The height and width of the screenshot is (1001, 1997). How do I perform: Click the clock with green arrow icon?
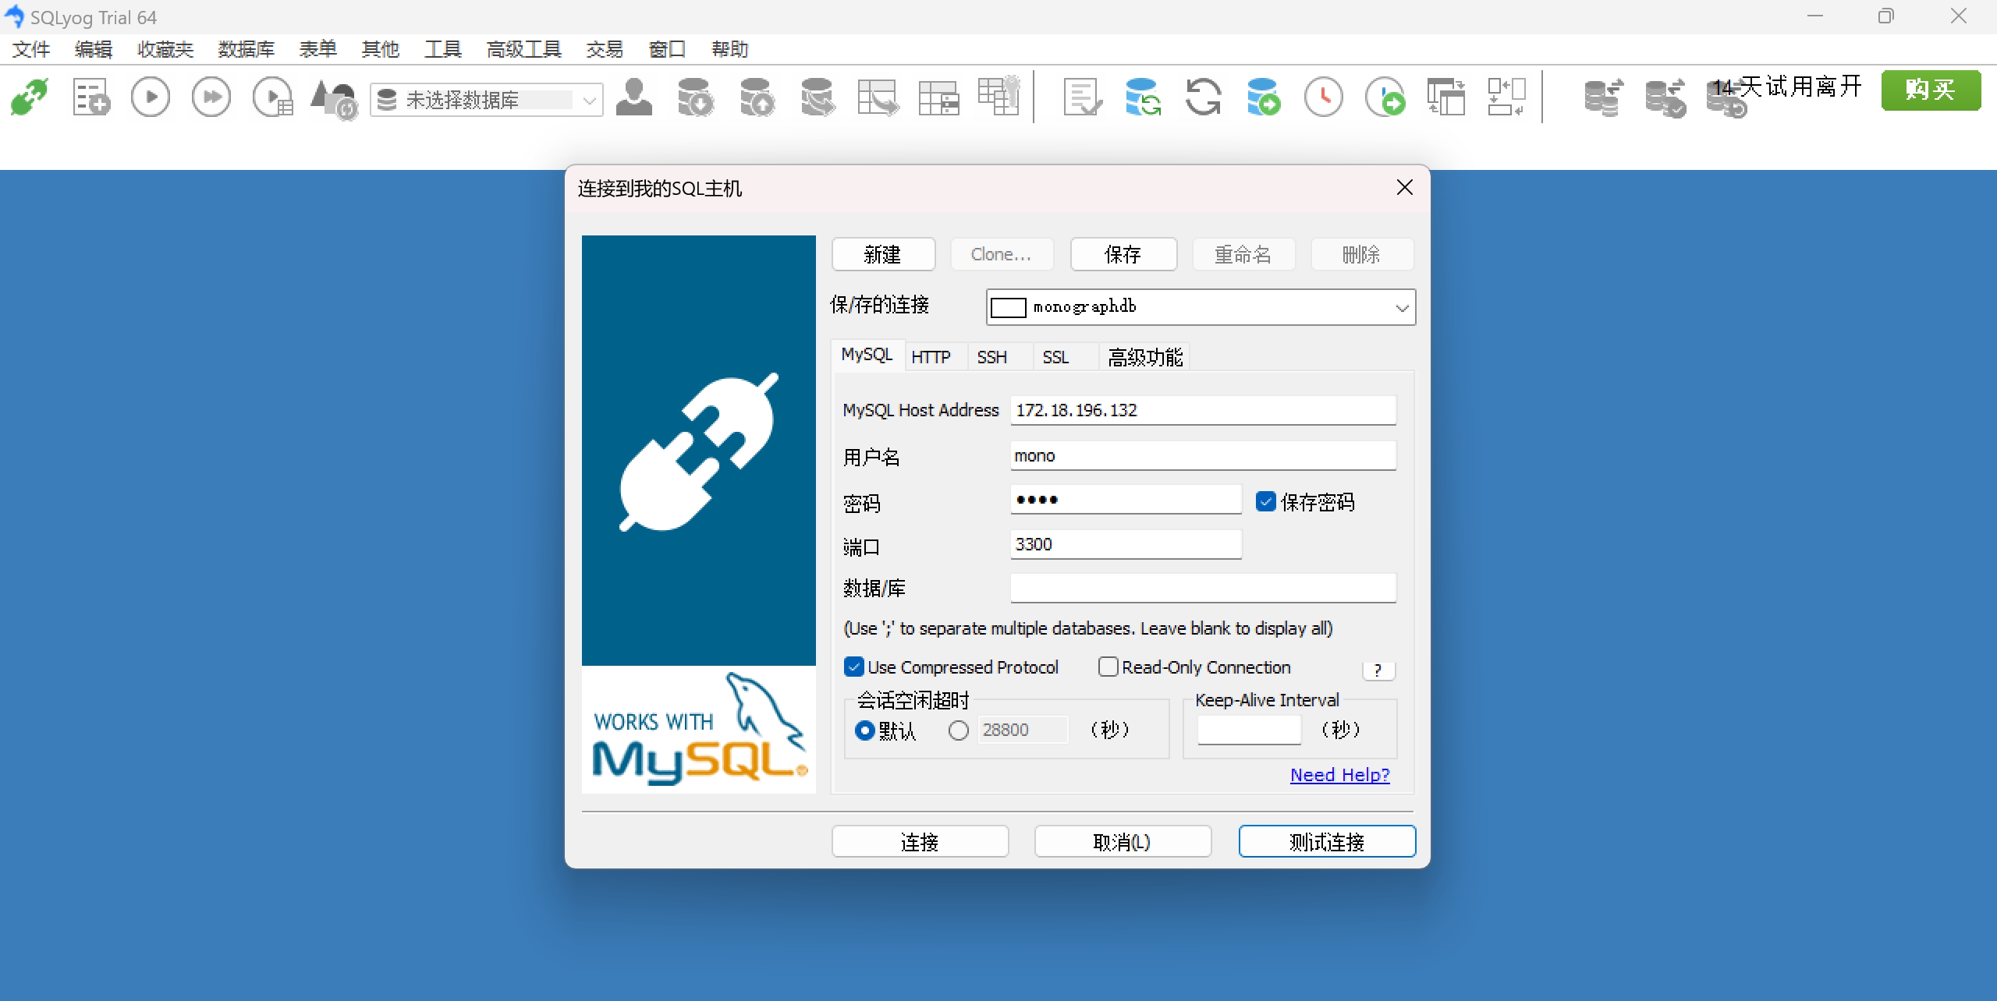1385,98
